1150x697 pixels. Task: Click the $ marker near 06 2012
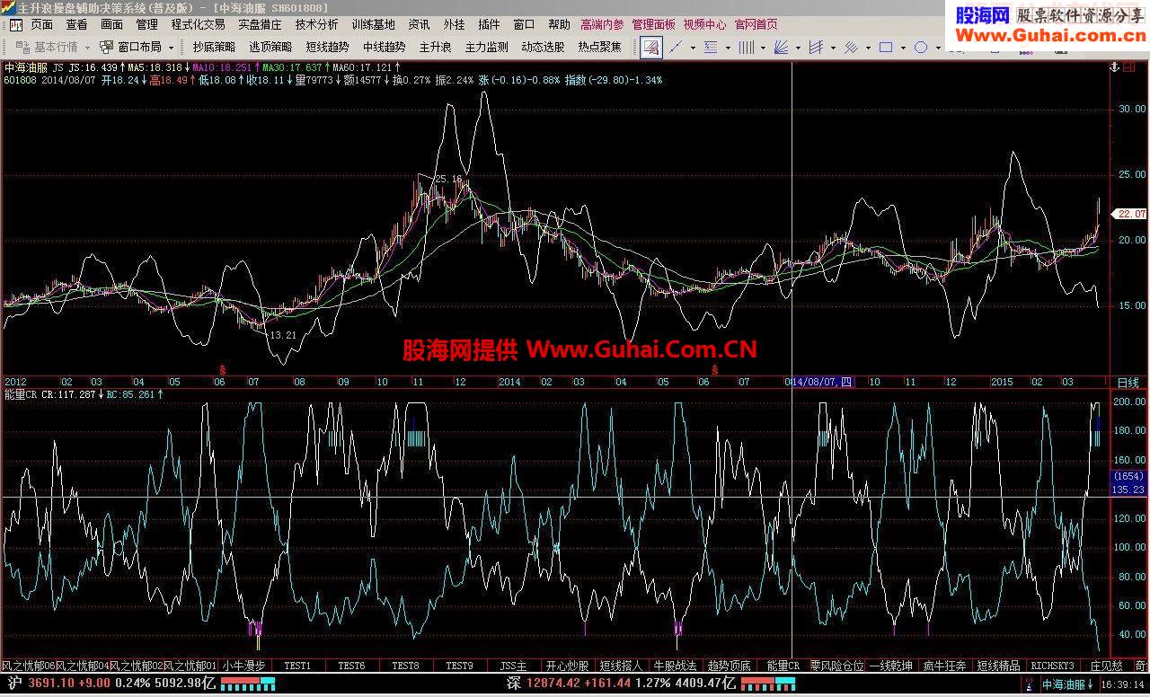click(x=223, y=369)
